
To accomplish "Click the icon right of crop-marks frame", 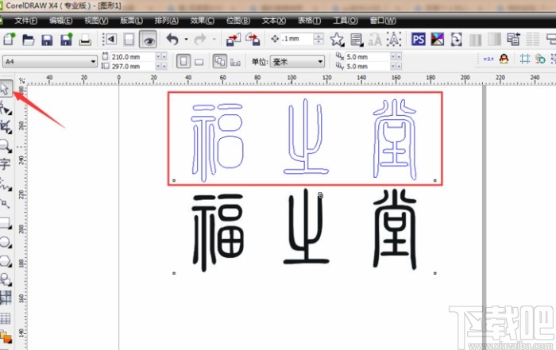I will pyautogui.click(x=540, y=59).
